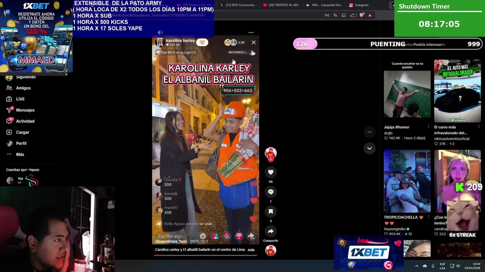Screen dimensions: 485x272
Task: Open the El auto más infravalorado thumbnail
Action: [457, 91]
